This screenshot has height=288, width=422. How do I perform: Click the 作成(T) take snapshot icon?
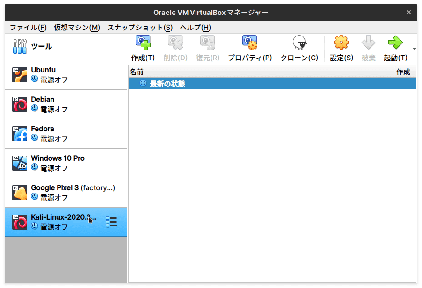(143, 43)
